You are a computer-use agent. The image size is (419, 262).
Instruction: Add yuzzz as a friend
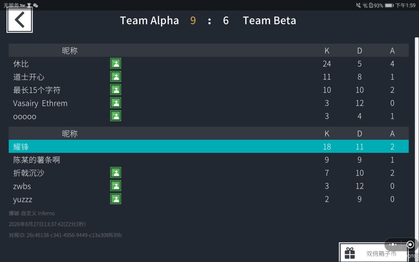click(116, 199)
